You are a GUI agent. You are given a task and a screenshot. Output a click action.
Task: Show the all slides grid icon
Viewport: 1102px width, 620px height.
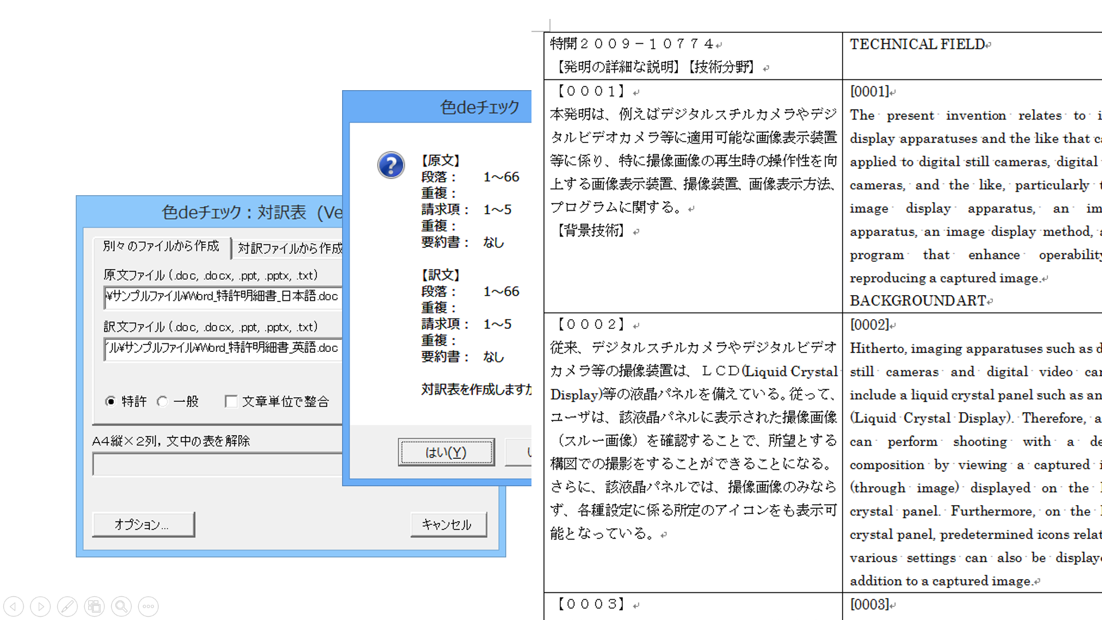(94, 606)
